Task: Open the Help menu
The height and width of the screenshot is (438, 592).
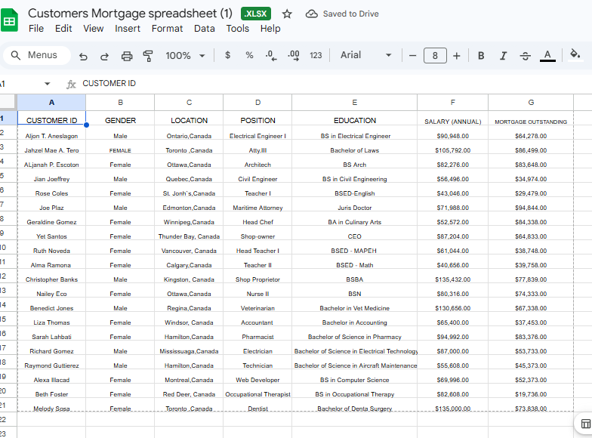Action: click(270, 29)
